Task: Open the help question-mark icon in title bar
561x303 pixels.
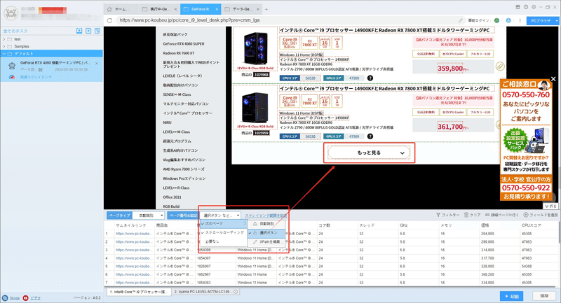Action: point(525,7)
